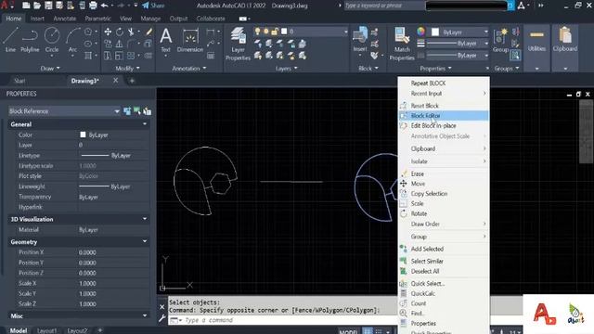This screenshot has height=334, width=594.
Task: Select the Line tool
Action: (x=10, y=40)
